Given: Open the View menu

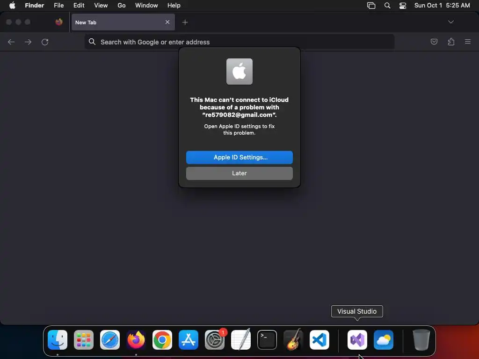Looking at the screenshot, I should (x=101, y=5).
